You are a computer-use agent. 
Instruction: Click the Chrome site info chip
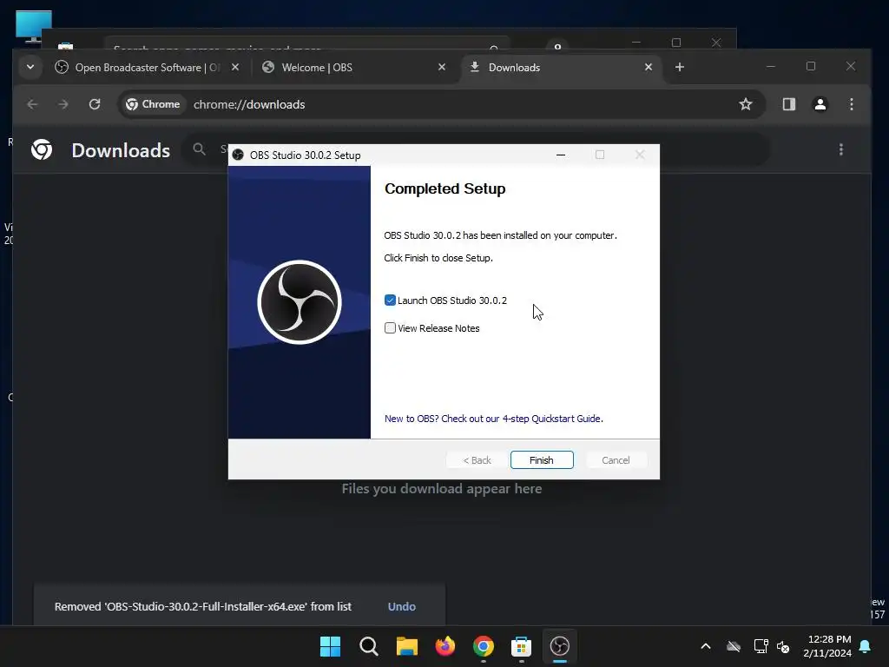pyautogui.click(x=153, y=104)
